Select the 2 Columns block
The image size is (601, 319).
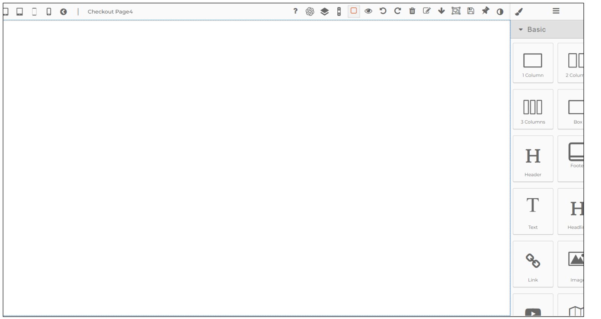[571, 63]
